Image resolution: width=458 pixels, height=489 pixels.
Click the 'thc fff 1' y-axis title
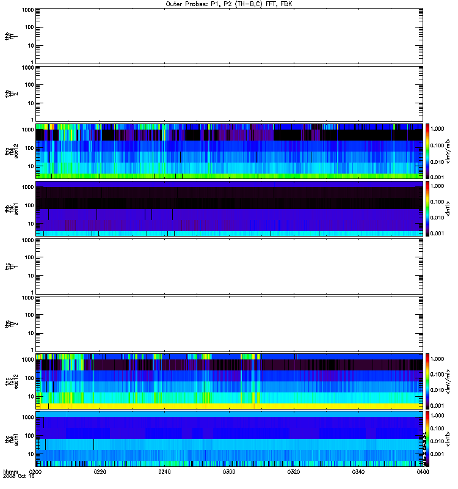click(11, 267)
